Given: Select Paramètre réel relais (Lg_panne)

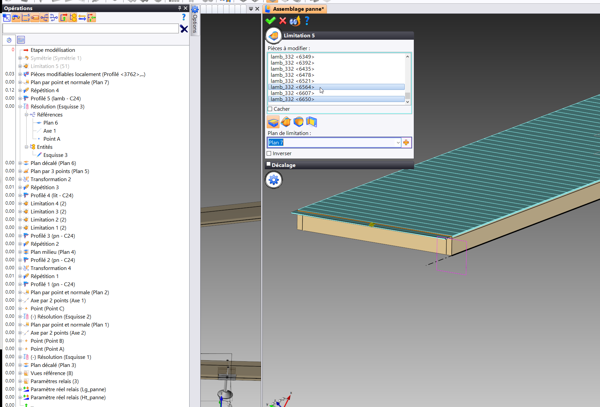Looking at the screenshot, I should (x=68, y=389).
